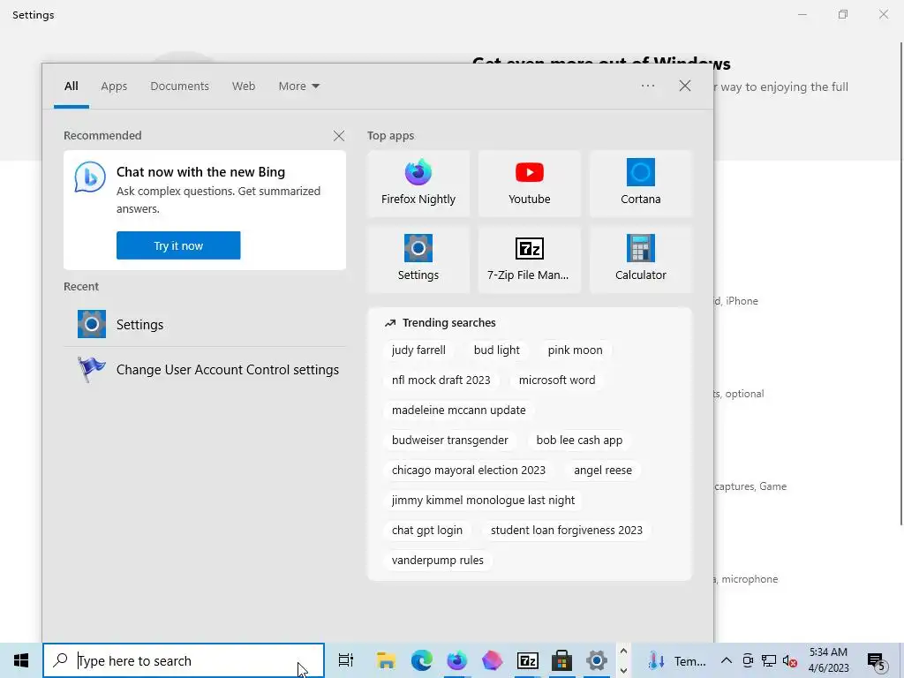
Task: Open the taskbar clock and date
Action: (828, 660)
